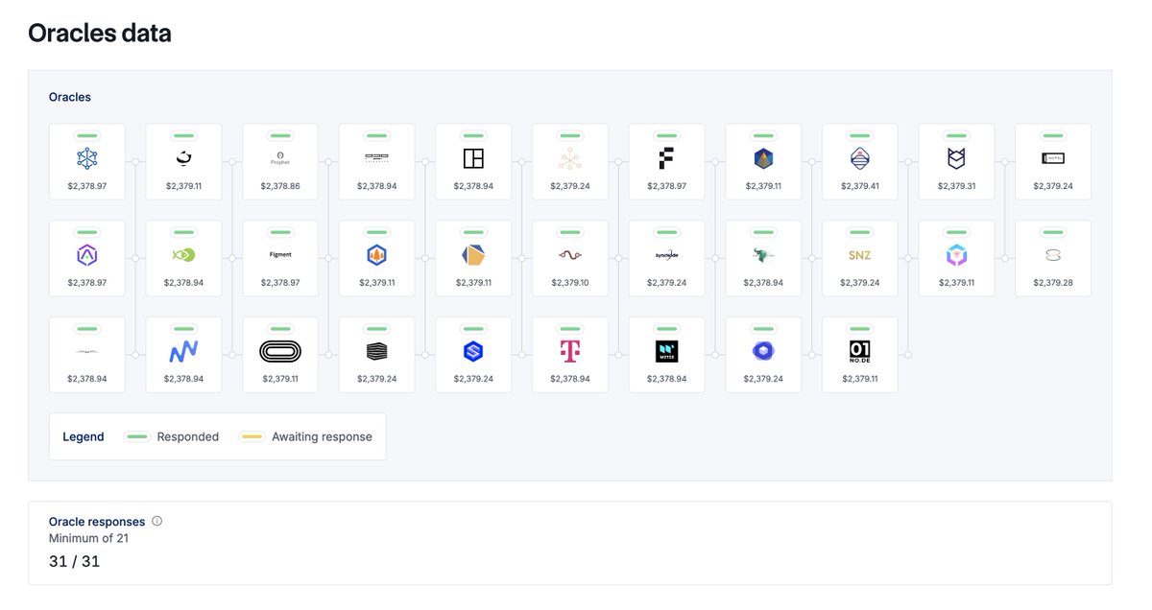Click the price $2,379.10
Viewport: 1152px width, 610px height.
tap(569, 283)
